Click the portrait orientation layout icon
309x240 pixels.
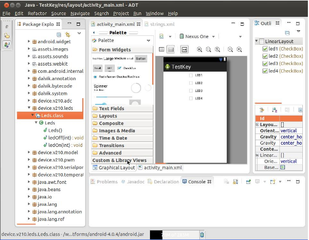tap(162, 49)
